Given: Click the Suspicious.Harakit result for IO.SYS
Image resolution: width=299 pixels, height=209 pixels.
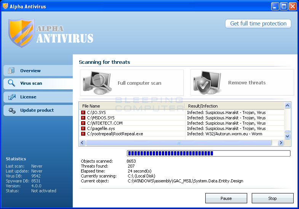Looking at the screenshot, I should pyautogui.click(x=226, y=112).
